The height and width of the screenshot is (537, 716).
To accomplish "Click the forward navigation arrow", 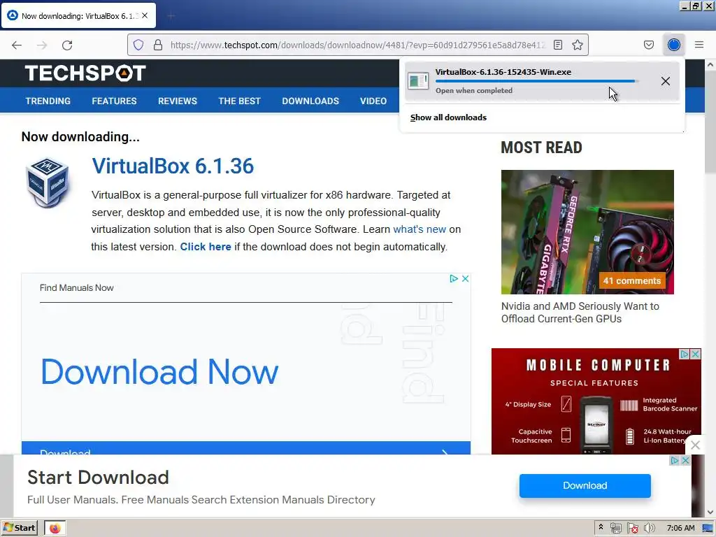I will (42, 45).
